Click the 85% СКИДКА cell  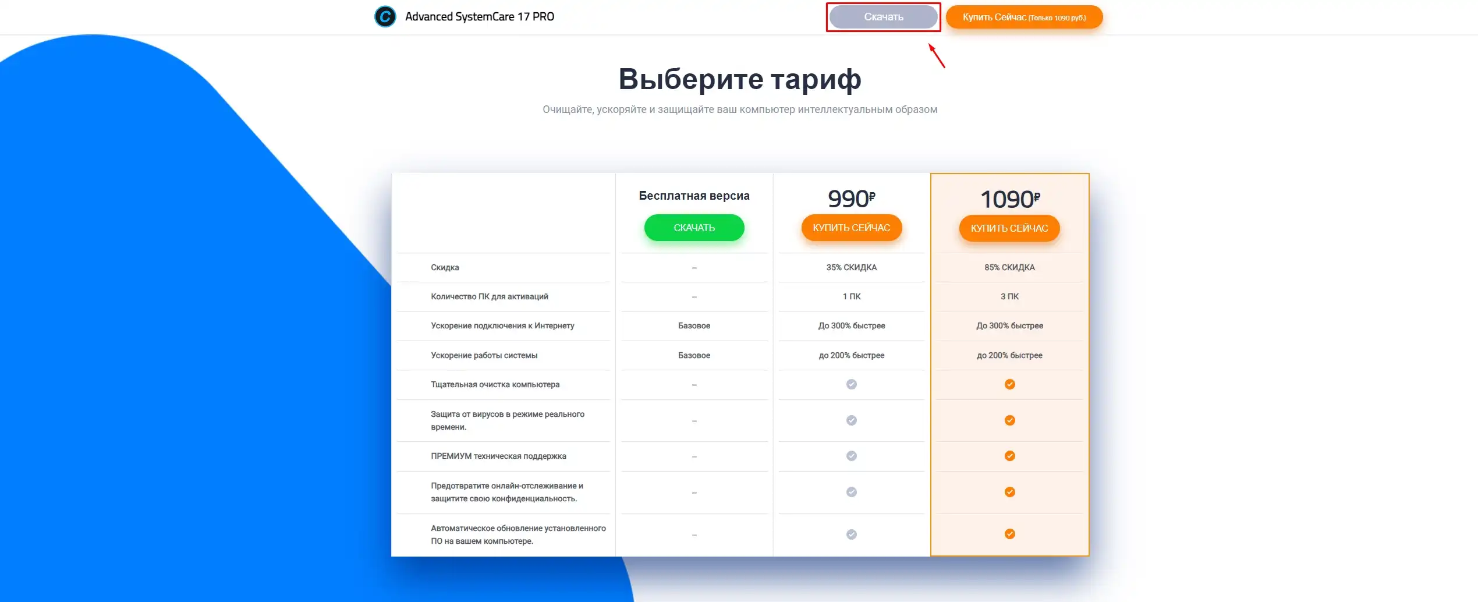pyautogui.click(x=1009, y=267)
